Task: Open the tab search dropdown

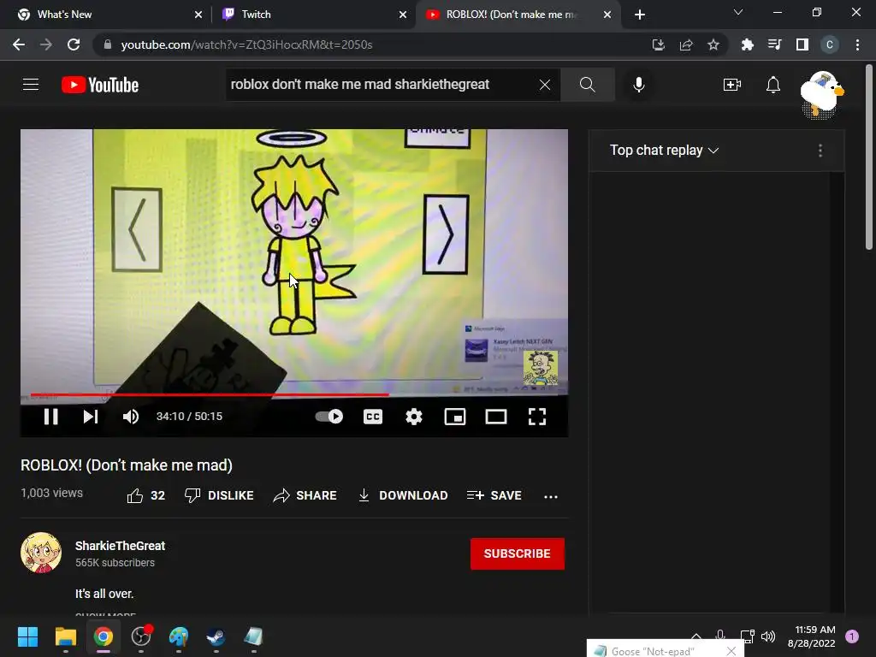Action: [738, 12]
